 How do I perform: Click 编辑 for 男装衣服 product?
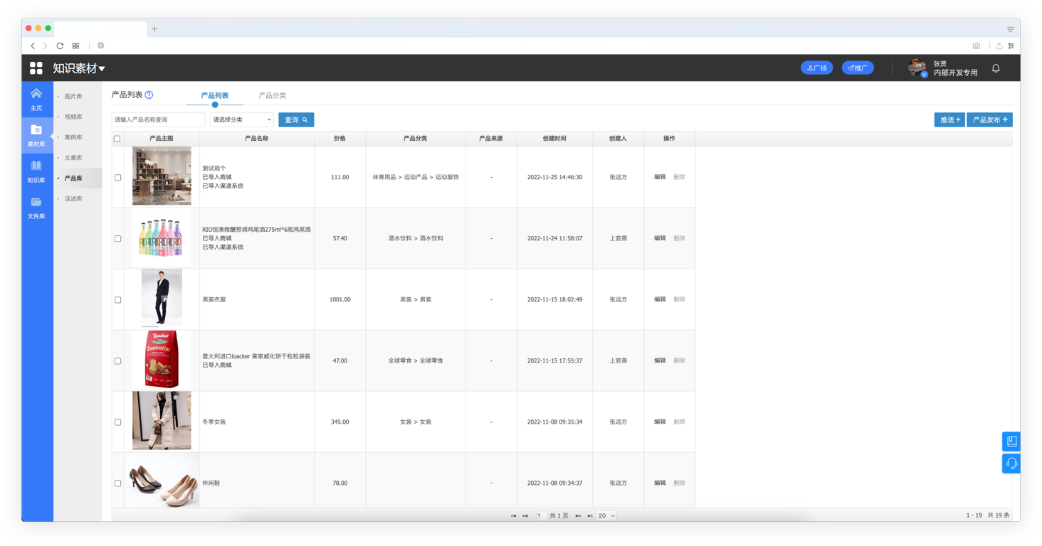pyautogui.click(x=660, y=299)
